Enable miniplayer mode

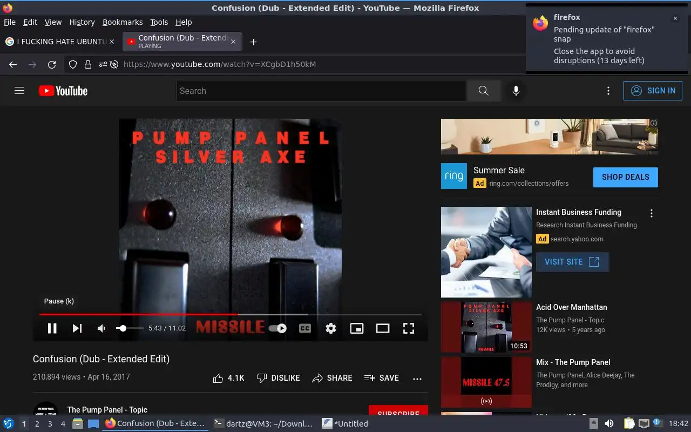tap(357, 328)
